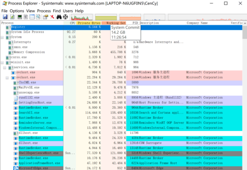Open the View menu
Viewport: 247px width, 170px height.
click(x=30, y=11)
